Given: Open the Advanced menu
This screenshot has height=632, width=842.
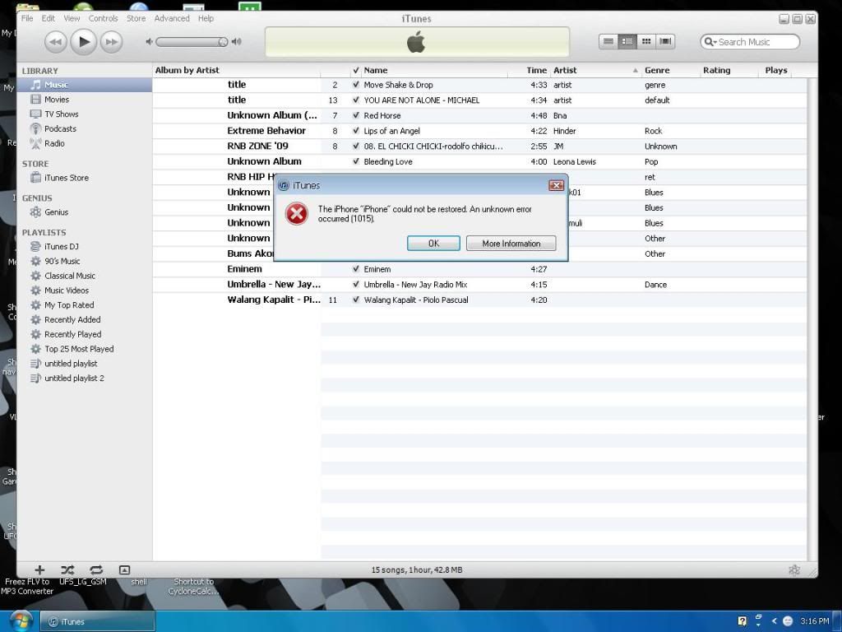Looking at the screenshot, I should (x=172, y=18).
